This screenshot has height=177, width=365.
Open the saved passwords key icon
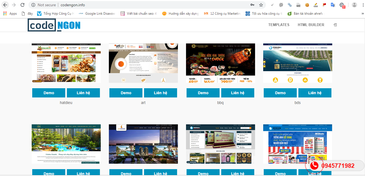(x=252, y=5)
